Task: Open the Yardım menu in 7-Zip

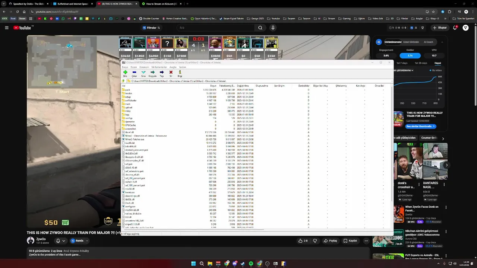Action: 182,67
